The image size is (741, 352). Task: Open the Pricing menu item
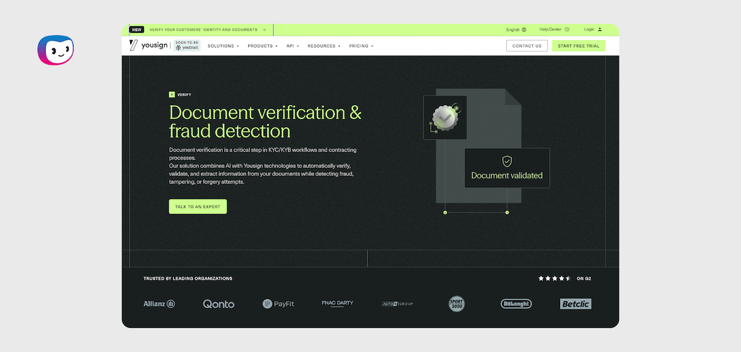tap(361, 46)
